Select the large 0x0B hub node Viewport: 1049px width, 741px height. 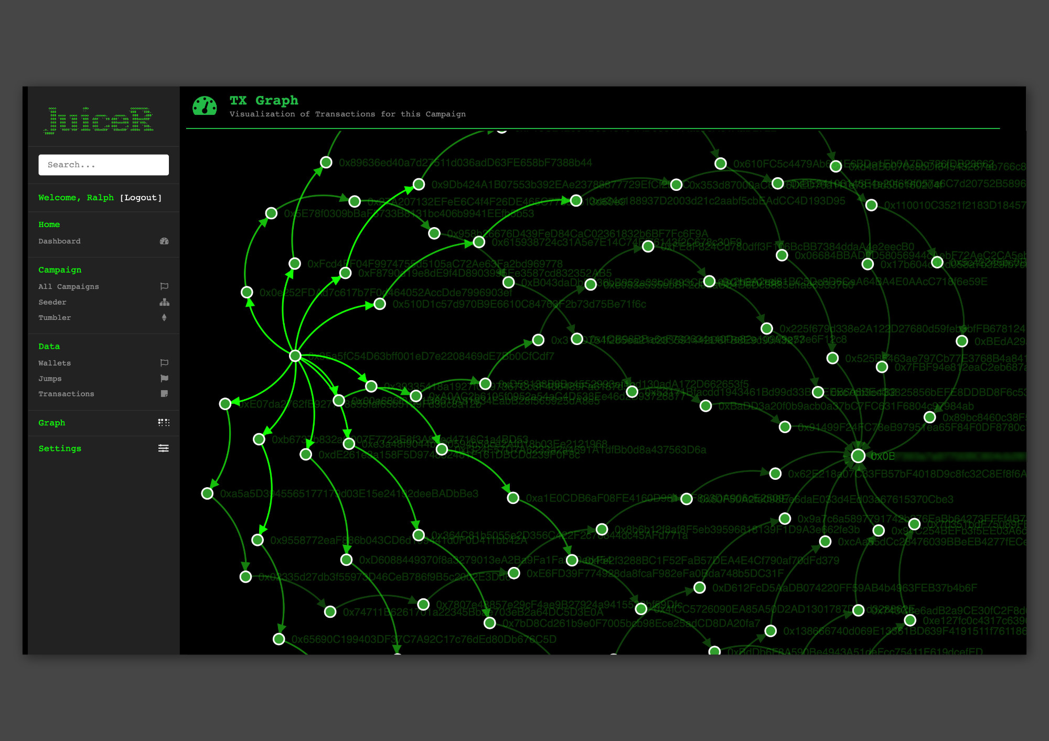click(858, 456)
